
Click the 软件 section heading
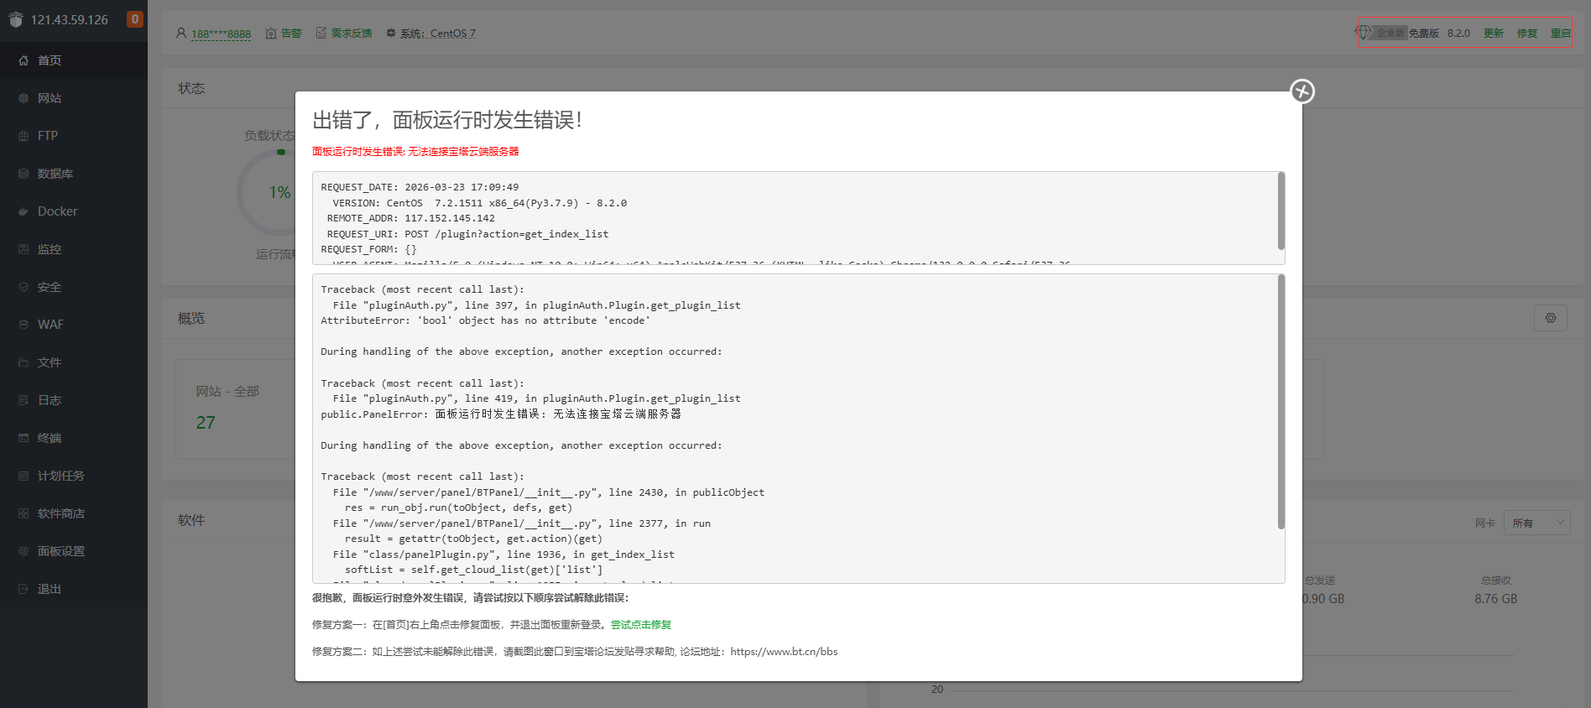191,520
